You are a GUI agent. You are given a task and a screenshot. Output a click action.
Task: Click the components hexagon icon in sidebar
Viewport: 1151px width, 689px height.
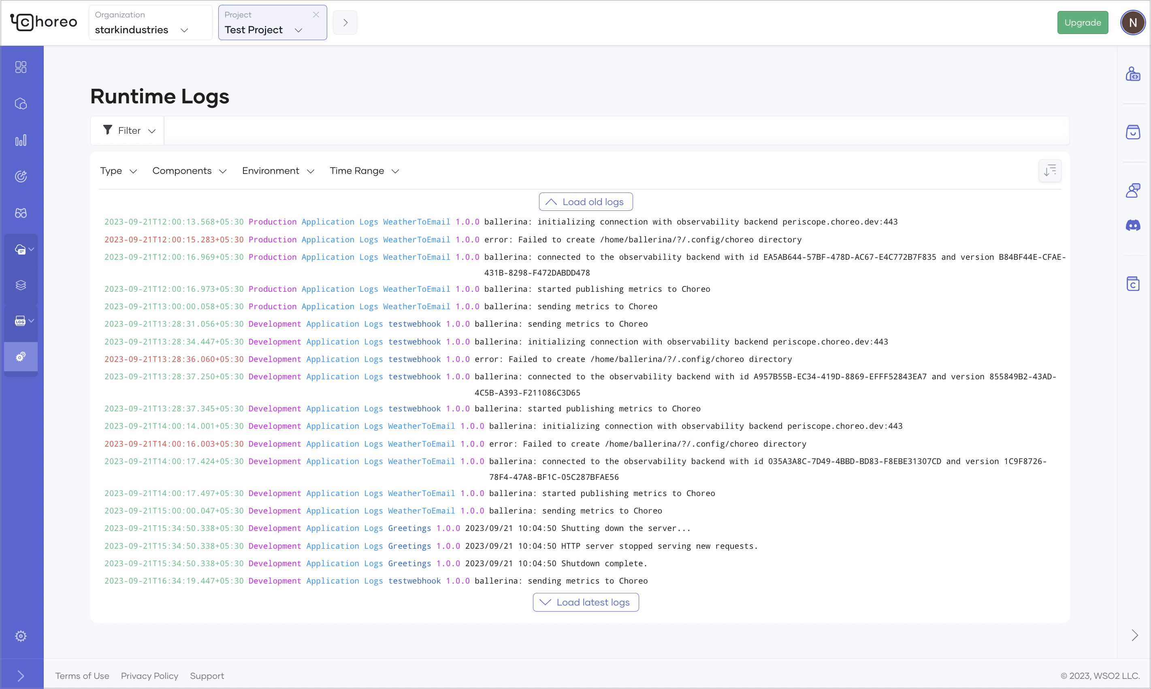[x=21, y=103]
